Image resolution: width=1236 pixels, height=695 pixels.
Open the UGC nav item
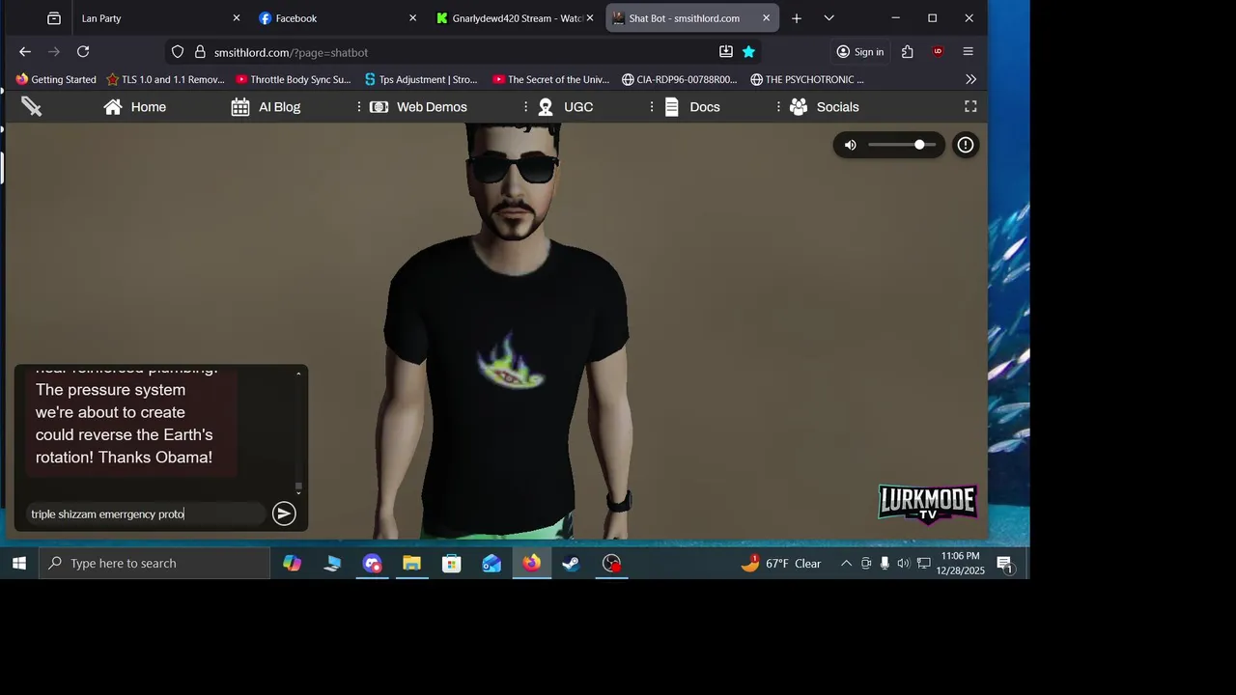(565, 107)
